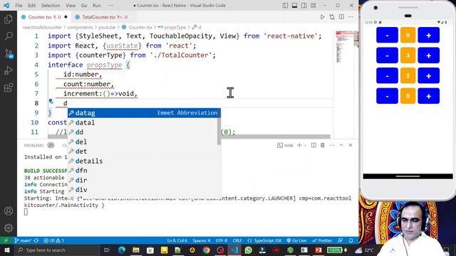Switch to the PROBLEMS panel tab
This screenshot has height=256, width=456.
click(x=33, y=145)
